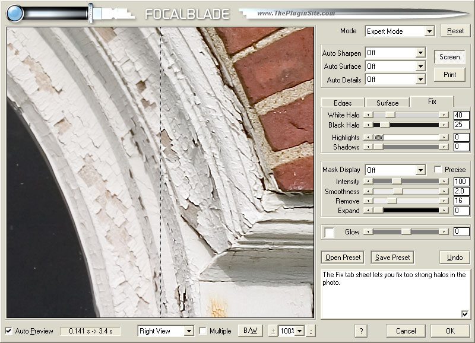475x343 pixels.
Task: Click Remove slider left arrow
Action: pyautogui.click(x=368, y=201)
